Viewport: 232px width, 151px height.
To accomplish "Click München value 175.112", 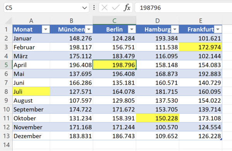I will coord(72,56).
